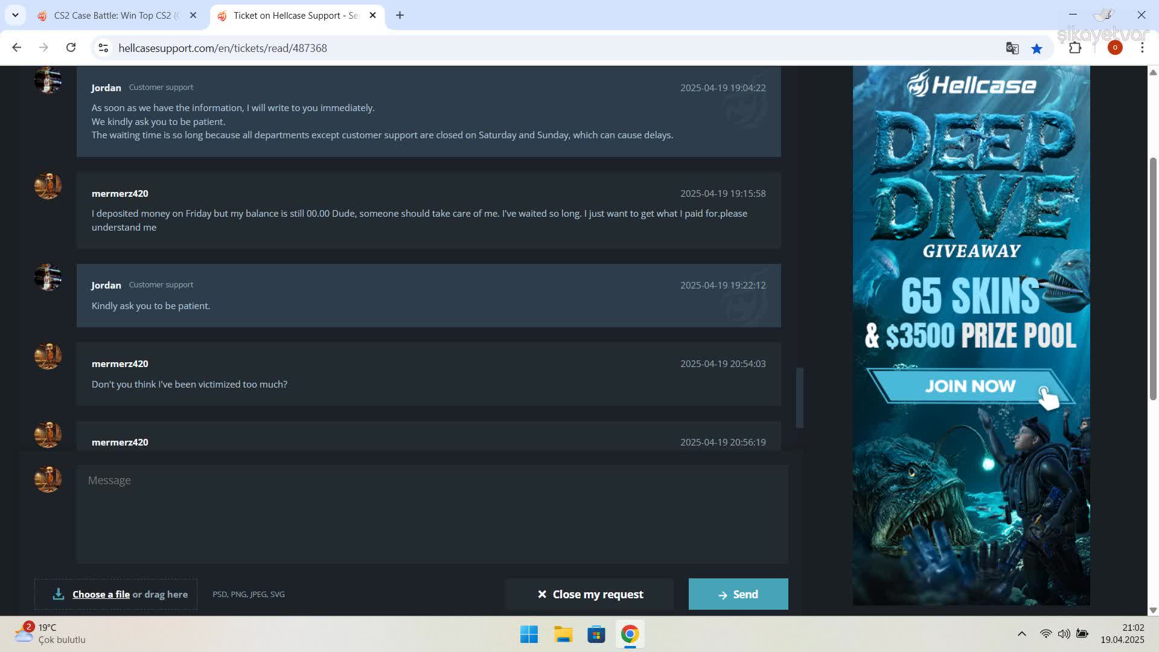Open Chrome three-dot menu

1142,48
